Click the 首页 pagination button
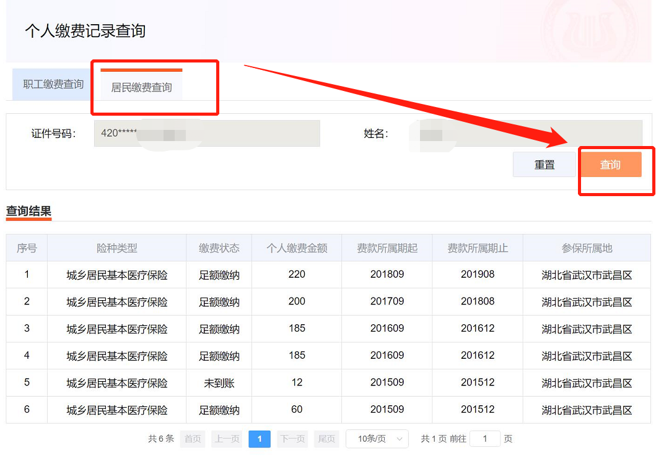 pos(193,439)
